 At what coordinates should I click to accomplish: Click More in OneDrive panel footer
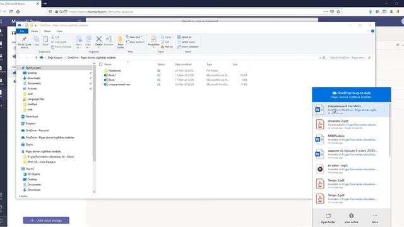click(x=374, y=218)
